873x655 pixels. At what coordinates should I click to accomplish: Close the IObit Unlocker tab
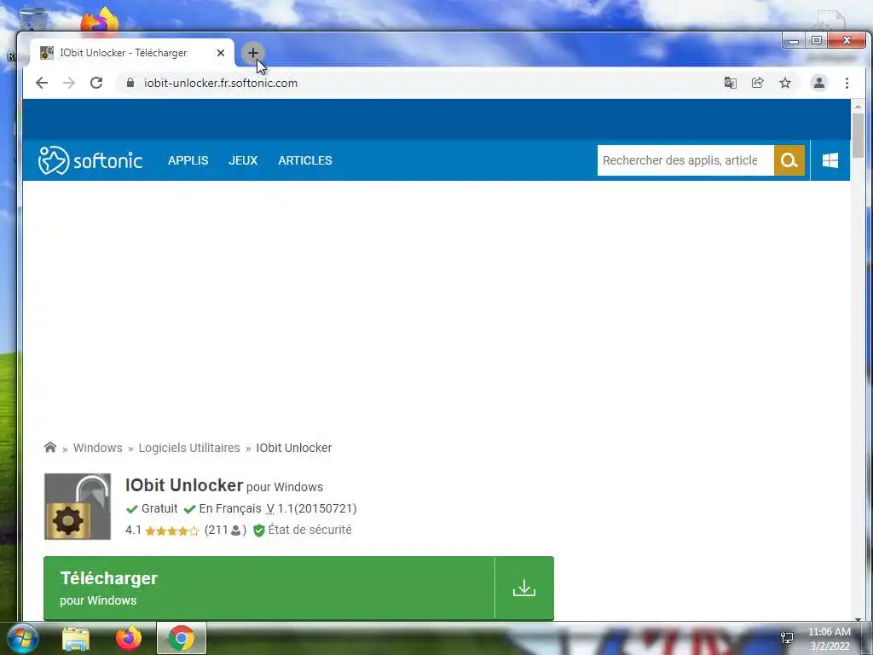(x=221, y=53)
